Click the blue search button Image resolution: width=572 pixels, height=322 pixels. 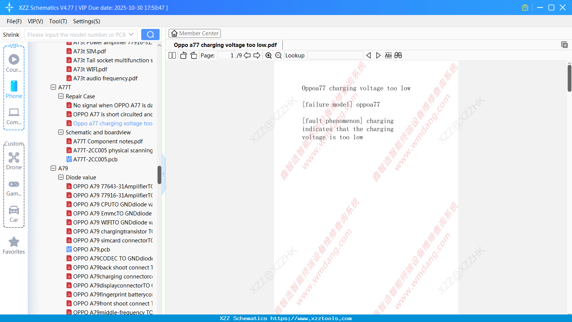coord(150,35)
